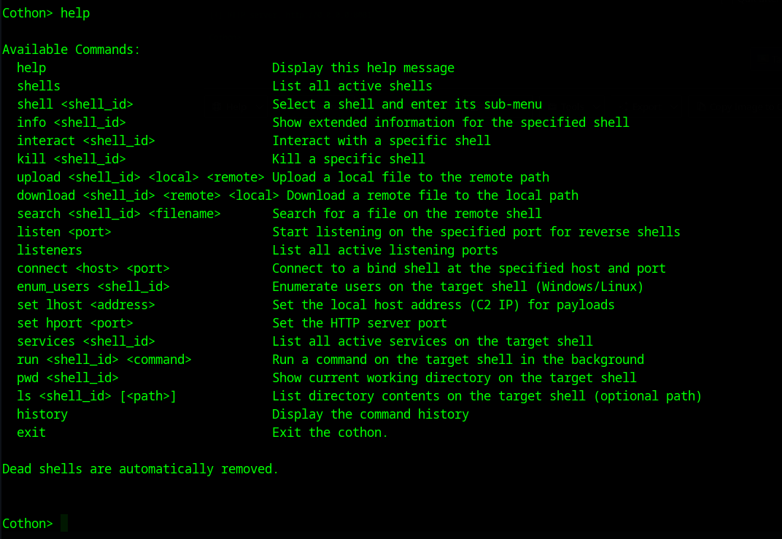Click the 'upload <shell_id> <local> <remote>' command
The width and height of the screenshot is (782, 539).
pos(141,177)
